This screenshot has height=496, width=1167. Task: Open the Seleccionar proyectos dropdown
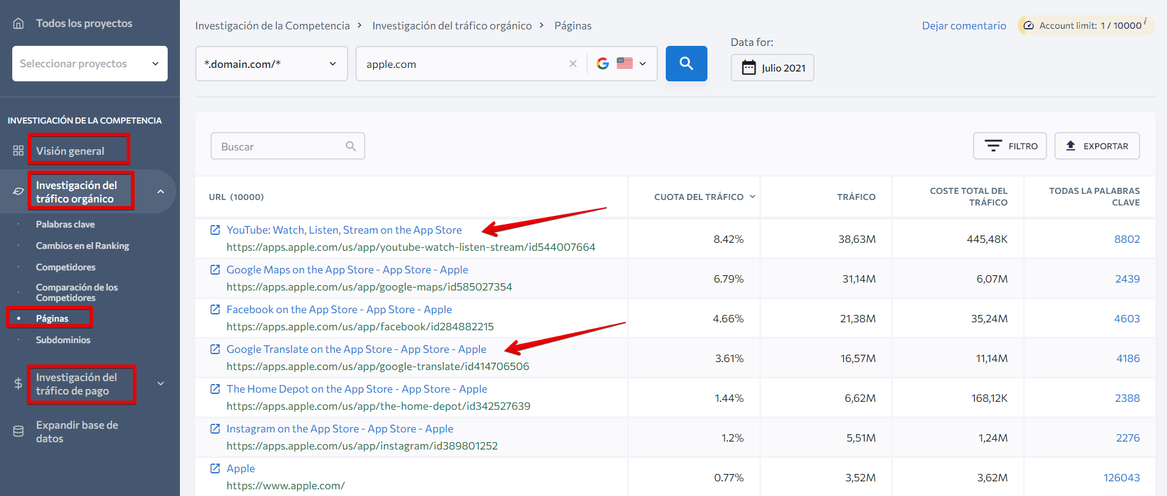coord(90,64)
